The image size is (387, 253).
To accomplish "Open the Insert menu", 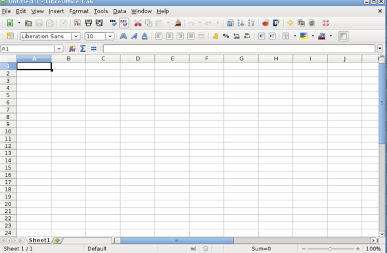I will [57, 11].
